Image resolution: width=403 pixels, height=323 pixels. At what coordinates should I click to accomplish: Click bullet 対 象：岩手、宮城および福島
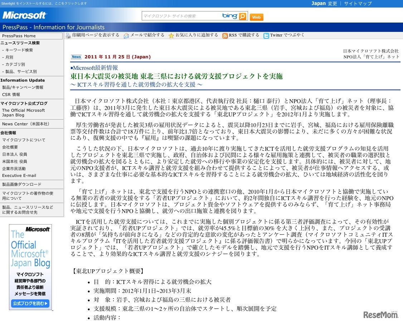click(x=162, y=300)
